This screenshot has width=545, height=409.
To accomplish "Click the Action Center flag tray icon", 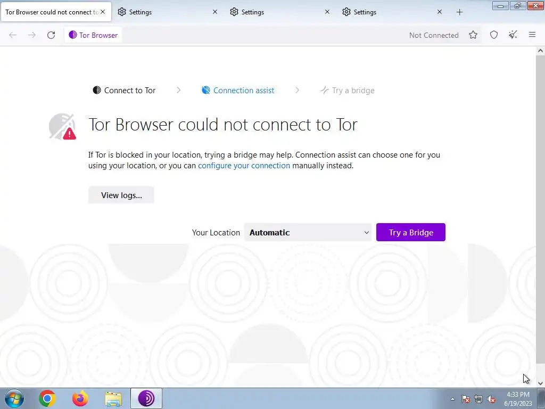I will coord(466,399).
